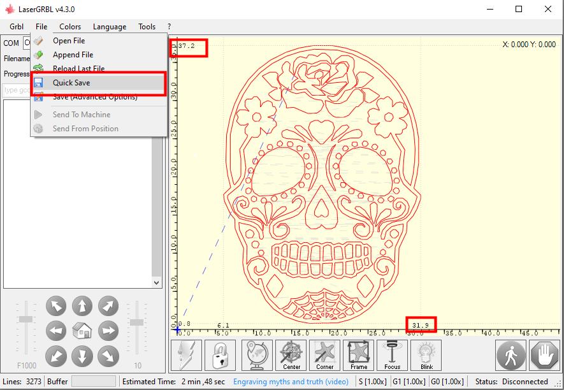Click the hand stop/hold icon
Image resolution: width=564 pixels, height=390 pixels.
tap(545, 355)
